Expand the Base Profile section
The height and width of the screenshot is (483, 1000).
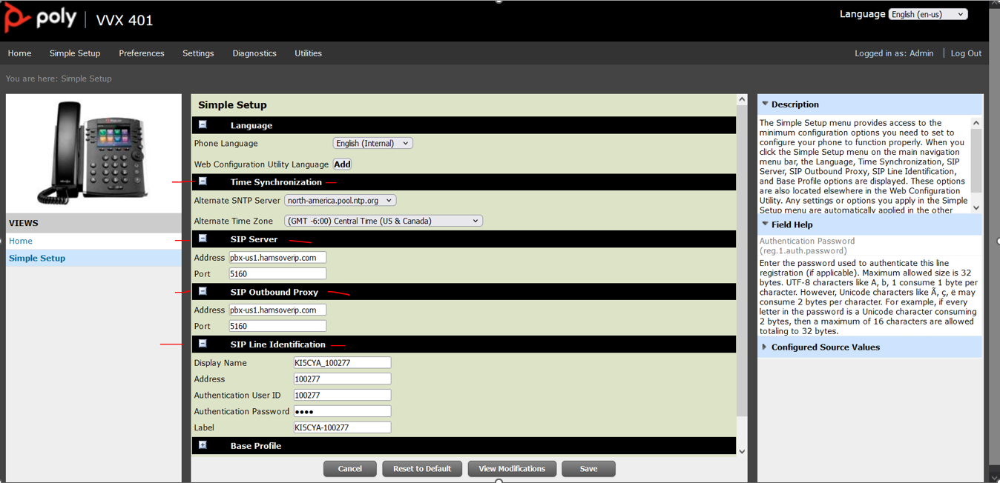pos(203,445)
